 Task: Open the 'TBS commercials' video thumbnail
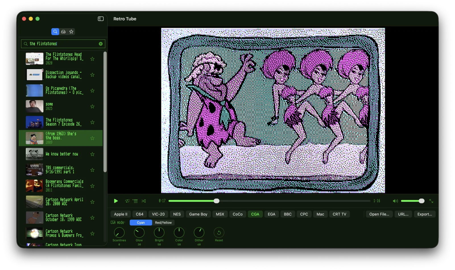coord(35,170)
